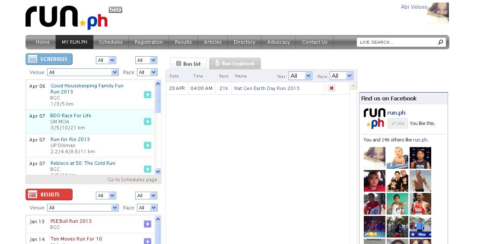Click the run.ph logo
Screen dimensions: 477x244
[67, 18]
